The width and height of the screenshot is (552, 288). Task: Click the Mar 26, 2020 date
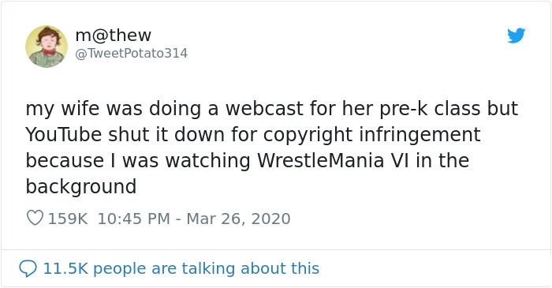[x=238, y=219]
